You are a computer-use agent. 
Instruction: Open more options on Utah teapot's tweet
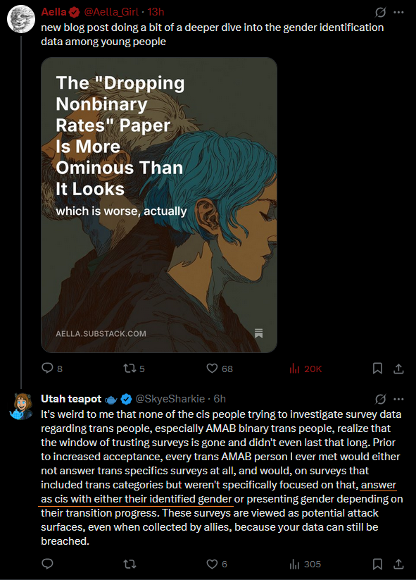click(x=398, y=399)
